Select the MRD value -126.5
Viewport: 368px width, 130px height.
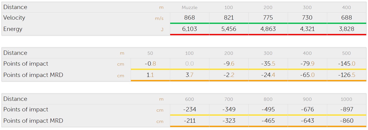[346, 75]
